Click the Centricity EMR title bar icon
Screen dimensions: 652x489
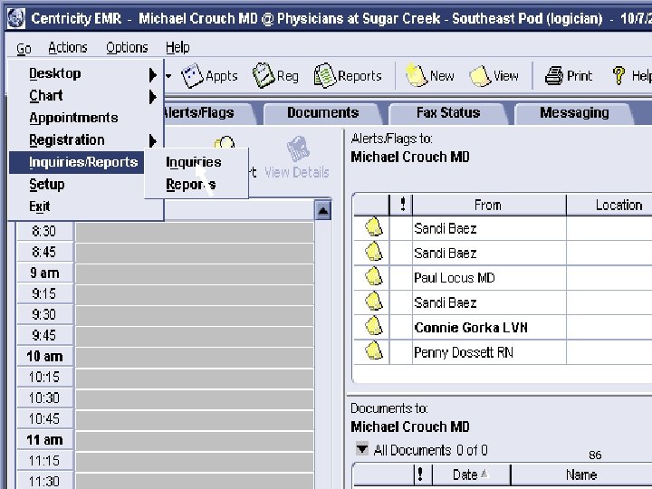(x=16, y=18)
